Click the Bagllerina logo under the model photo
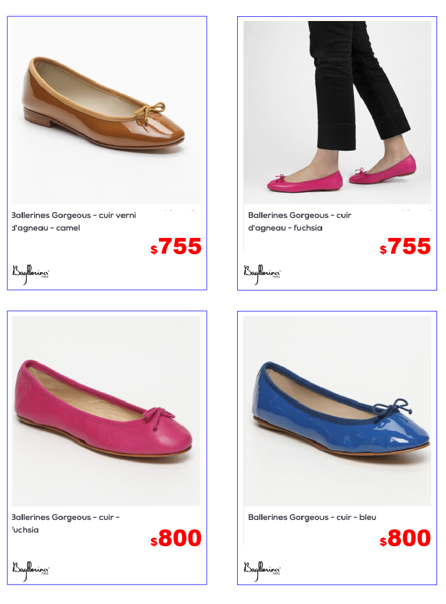The width and height of the screenshot is (446, 604). (262, 274)
